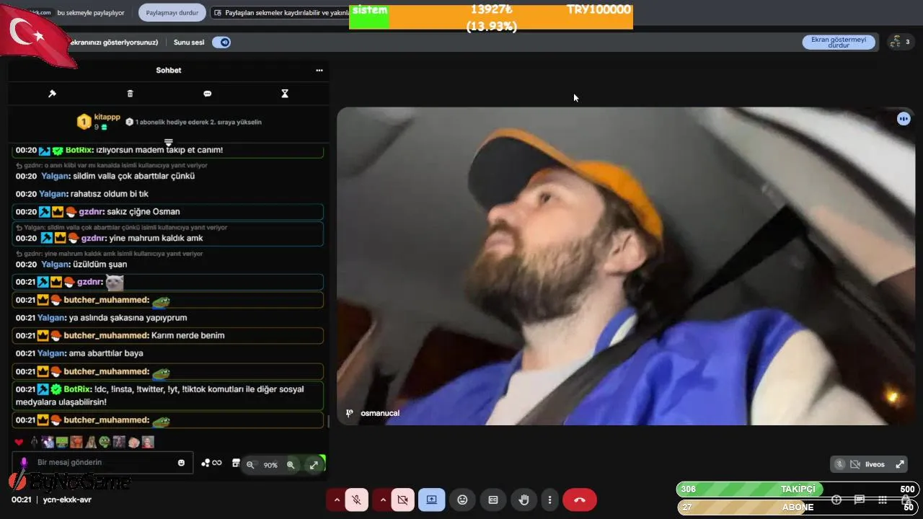Click the TAKİPÇİ follower goal progress bar
Screen dimensions: 923x519
(798, 489)
